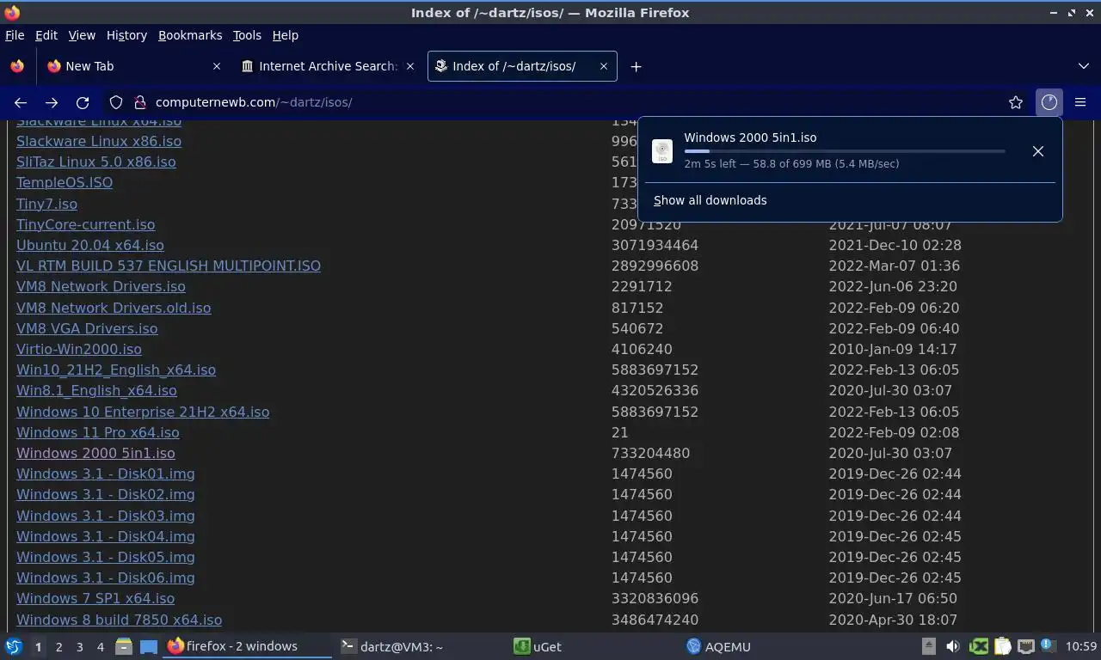This screenshot has width=1101, height=660.
Task: Cancel the Windows 2000 5in1.iso download
Action: pos(1038,151)
